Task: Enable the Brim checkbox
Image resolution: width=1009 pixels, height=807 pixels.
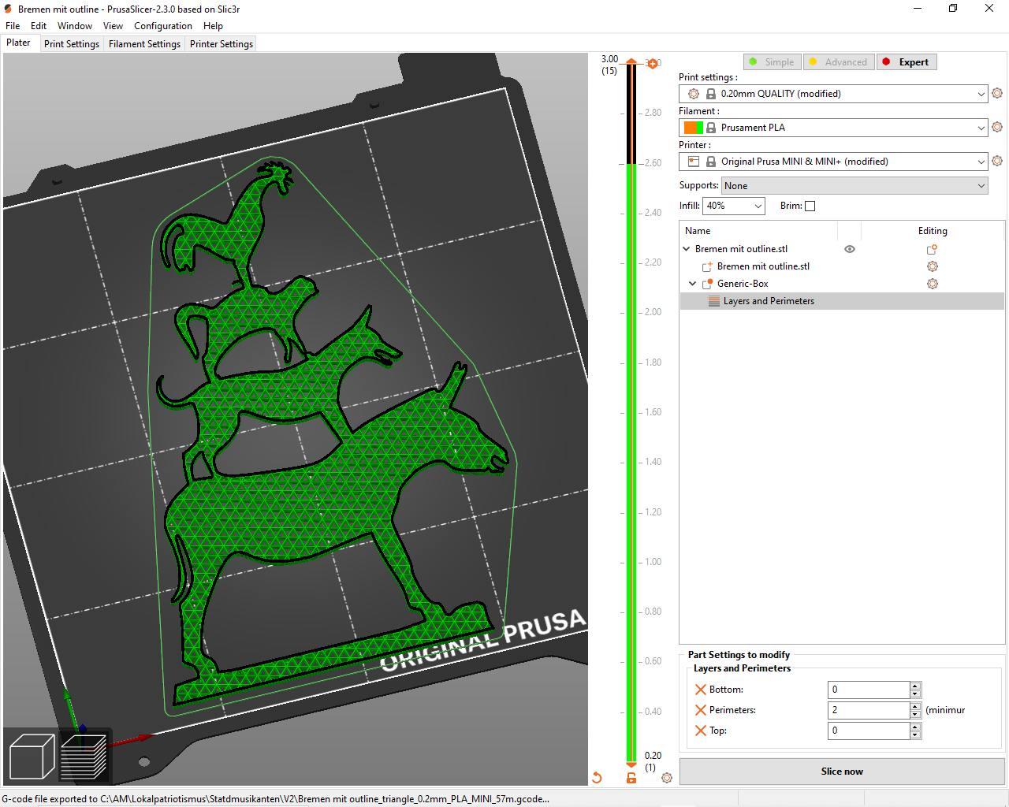Action: point(810,206)
